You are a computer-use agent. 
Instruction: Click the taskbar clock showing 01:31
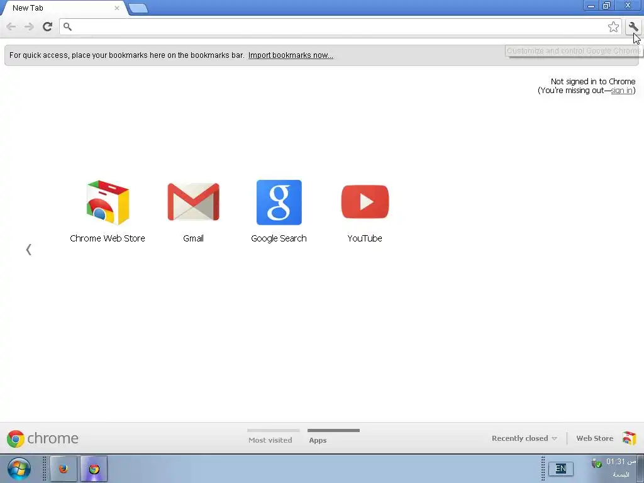(621, 462)
